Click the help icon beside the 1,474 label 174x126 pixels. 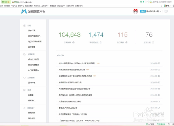[101, 42]
